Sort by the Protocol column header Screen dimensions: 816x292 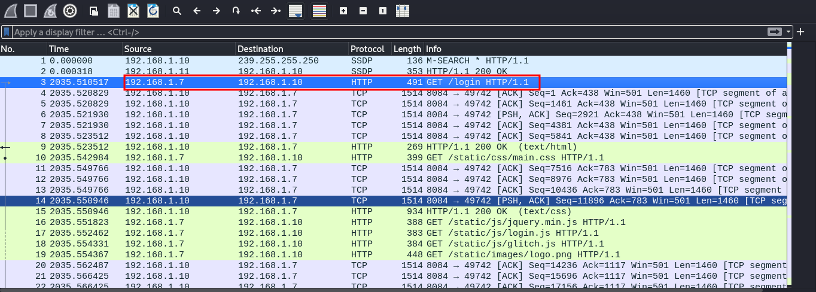tap(370, 49)
